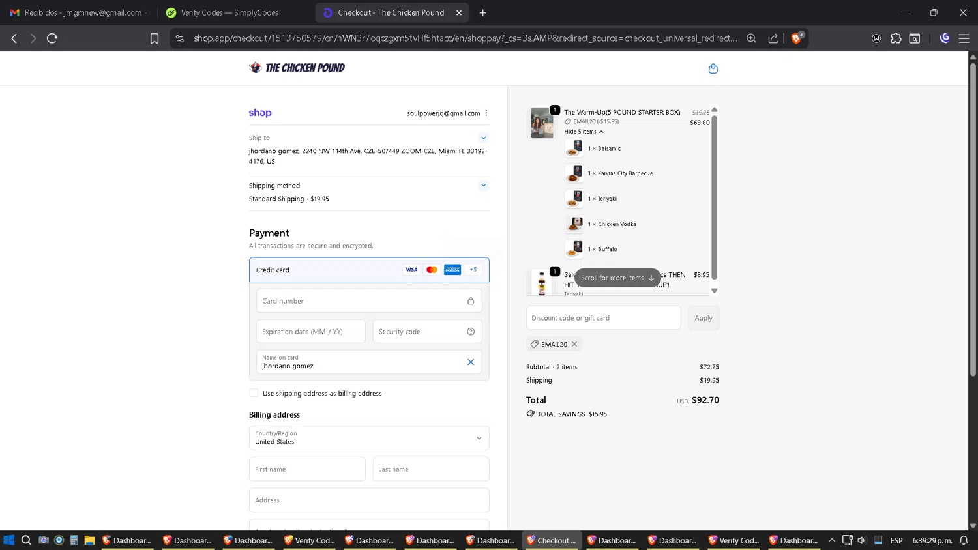
Task: Expand the Ship to section
Action: pyautogui.click(x=483, y=137)
